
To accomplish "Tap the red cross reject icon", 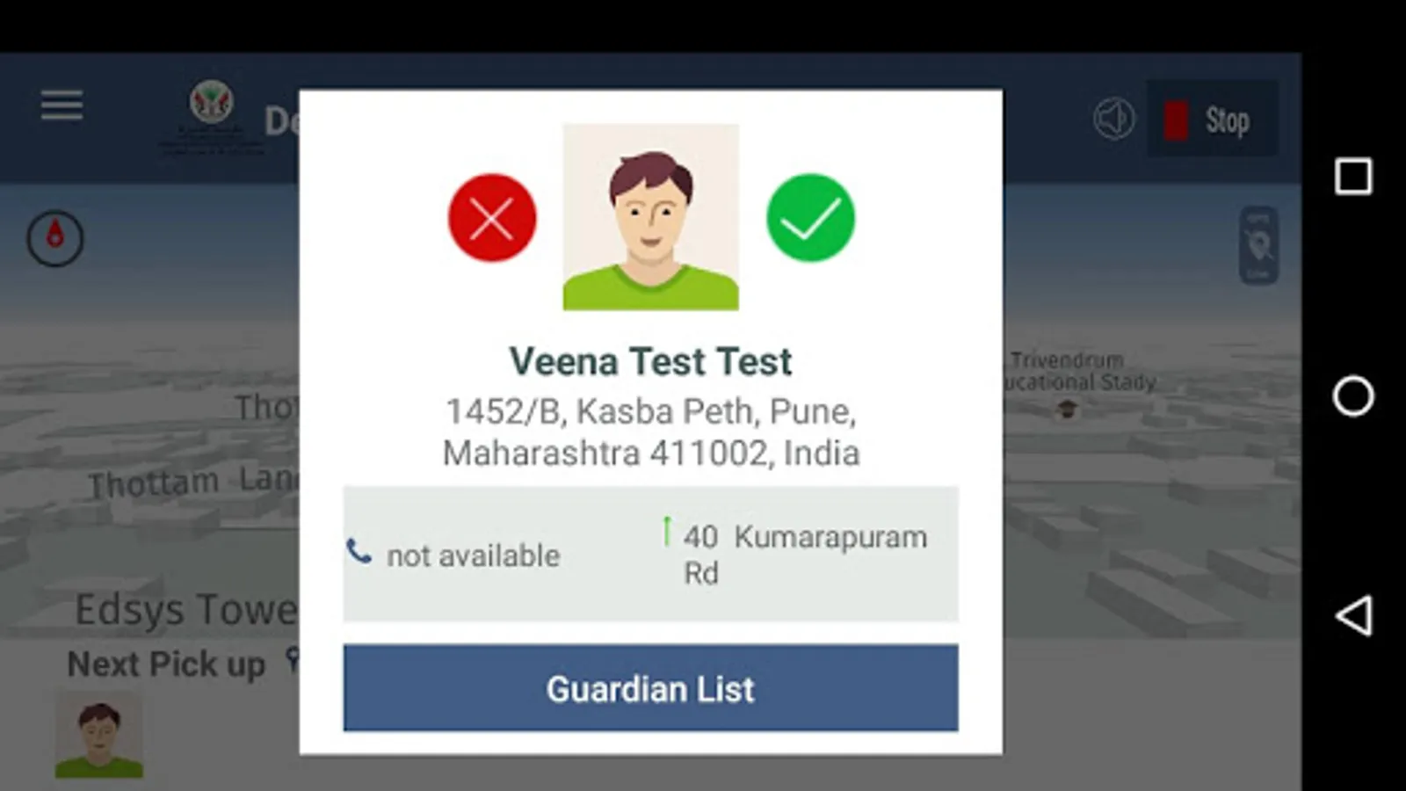I will (492, 218).
